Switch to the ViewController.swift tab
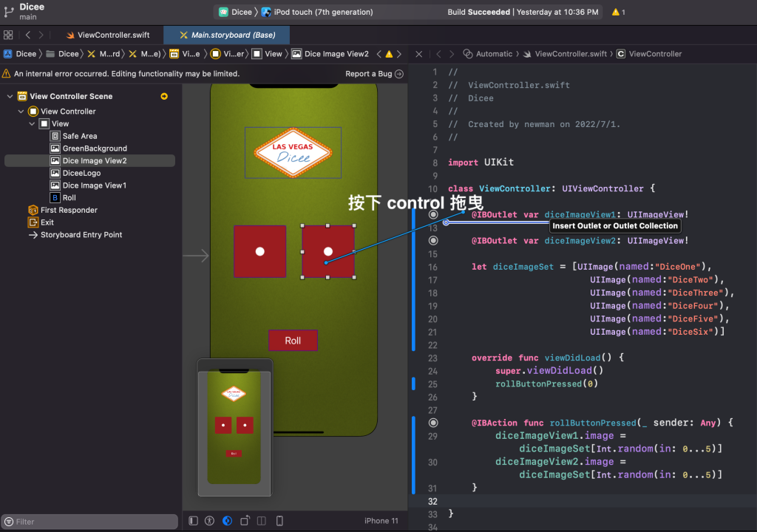This screenshot has width=757, height=532. 106,35
